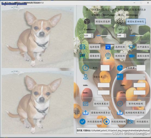Click 视频检测结果导出 export video results
Viewport: 151px width, 138px height.
click(135, 113)
